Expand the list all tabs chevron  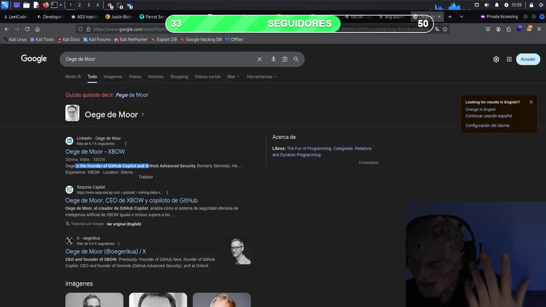coord(461,17)
